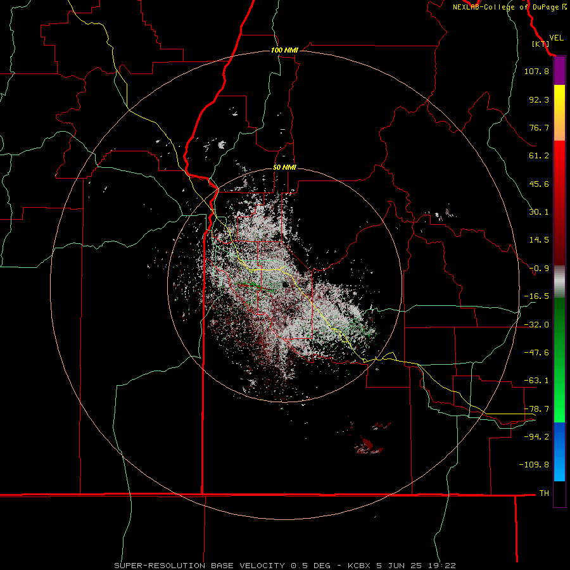The image size is (570, 570).
Task: Click the black TH segment of the color bar
Action: (559, 493)
